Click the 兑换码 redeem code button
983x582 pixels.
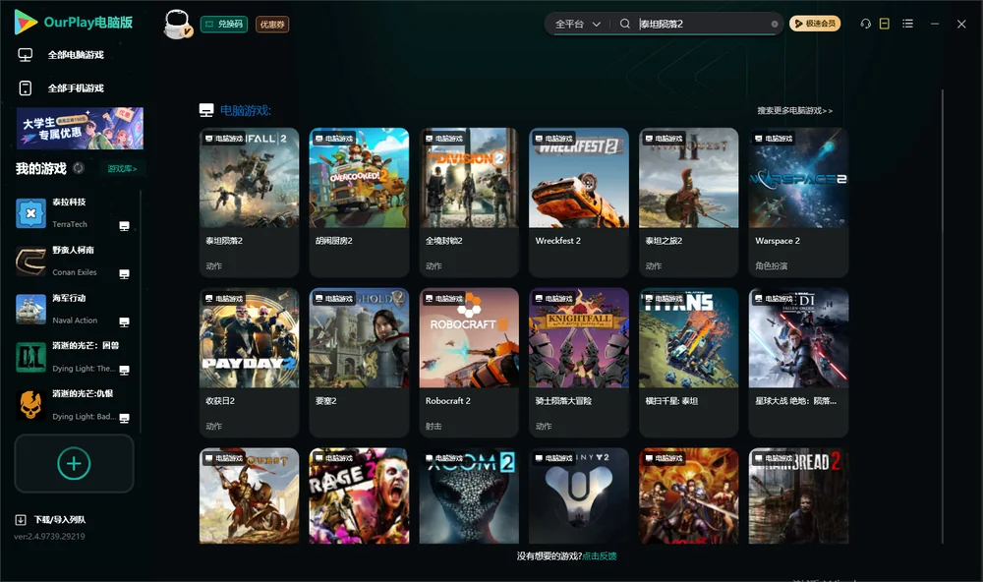point(224,24)
